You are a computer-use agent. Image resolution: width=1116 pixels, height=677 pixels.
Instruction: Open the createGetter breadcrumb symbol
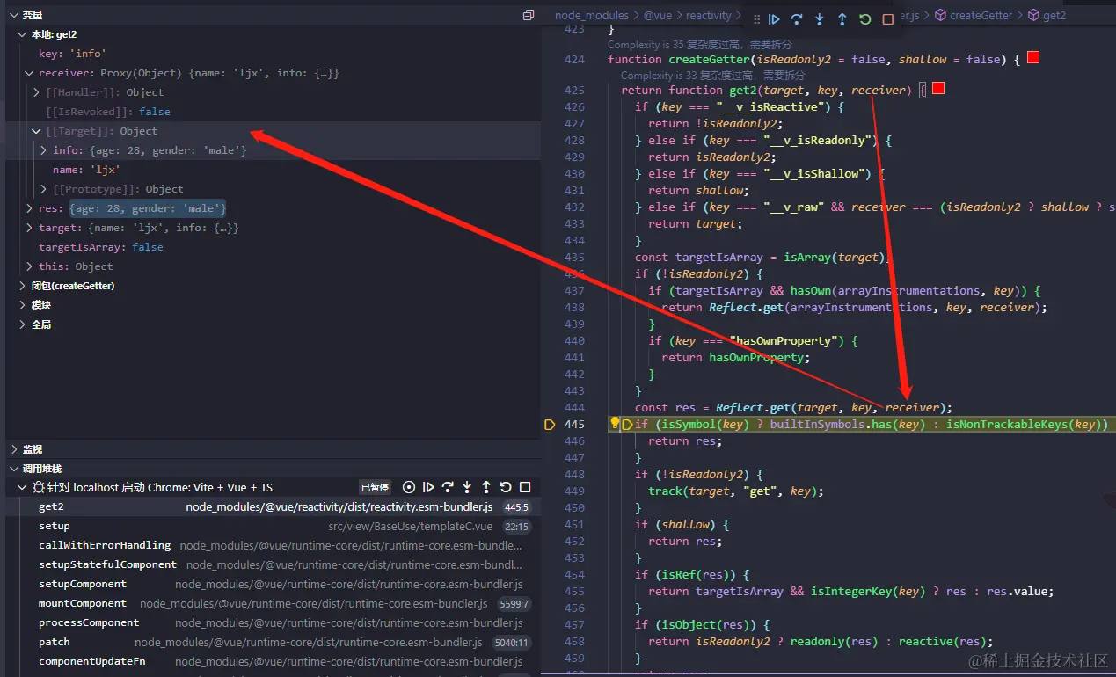[981, 15]
